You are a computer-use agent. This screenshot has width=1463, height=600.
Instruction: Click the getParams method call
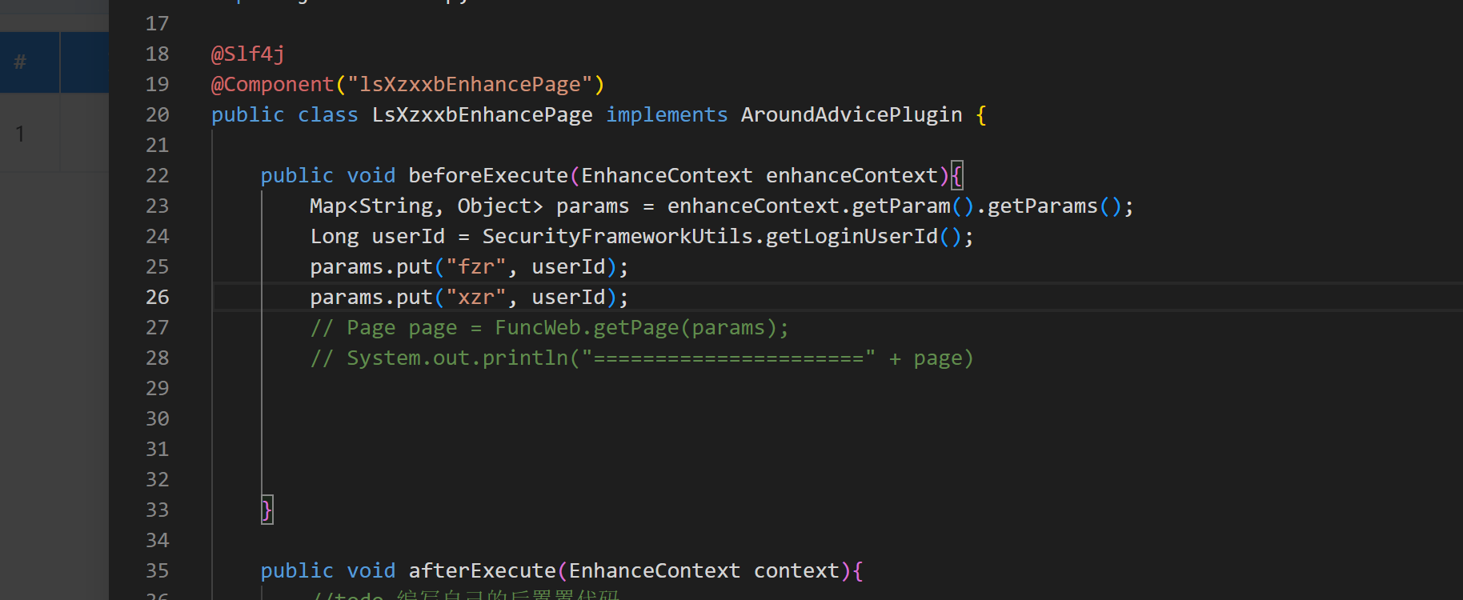coord(1042,206)
